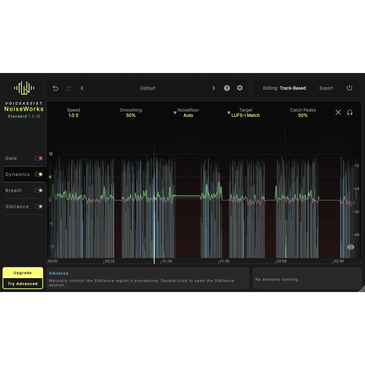
Task: Click the NoiseWorks waveform logo
Action: click(x=24, y=88)
